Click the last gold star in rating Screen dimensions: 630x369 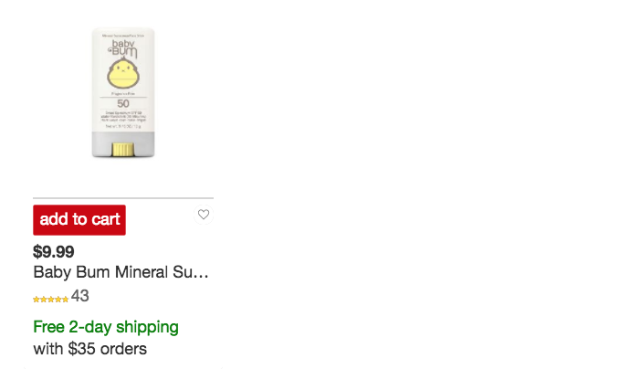point(65,299)
